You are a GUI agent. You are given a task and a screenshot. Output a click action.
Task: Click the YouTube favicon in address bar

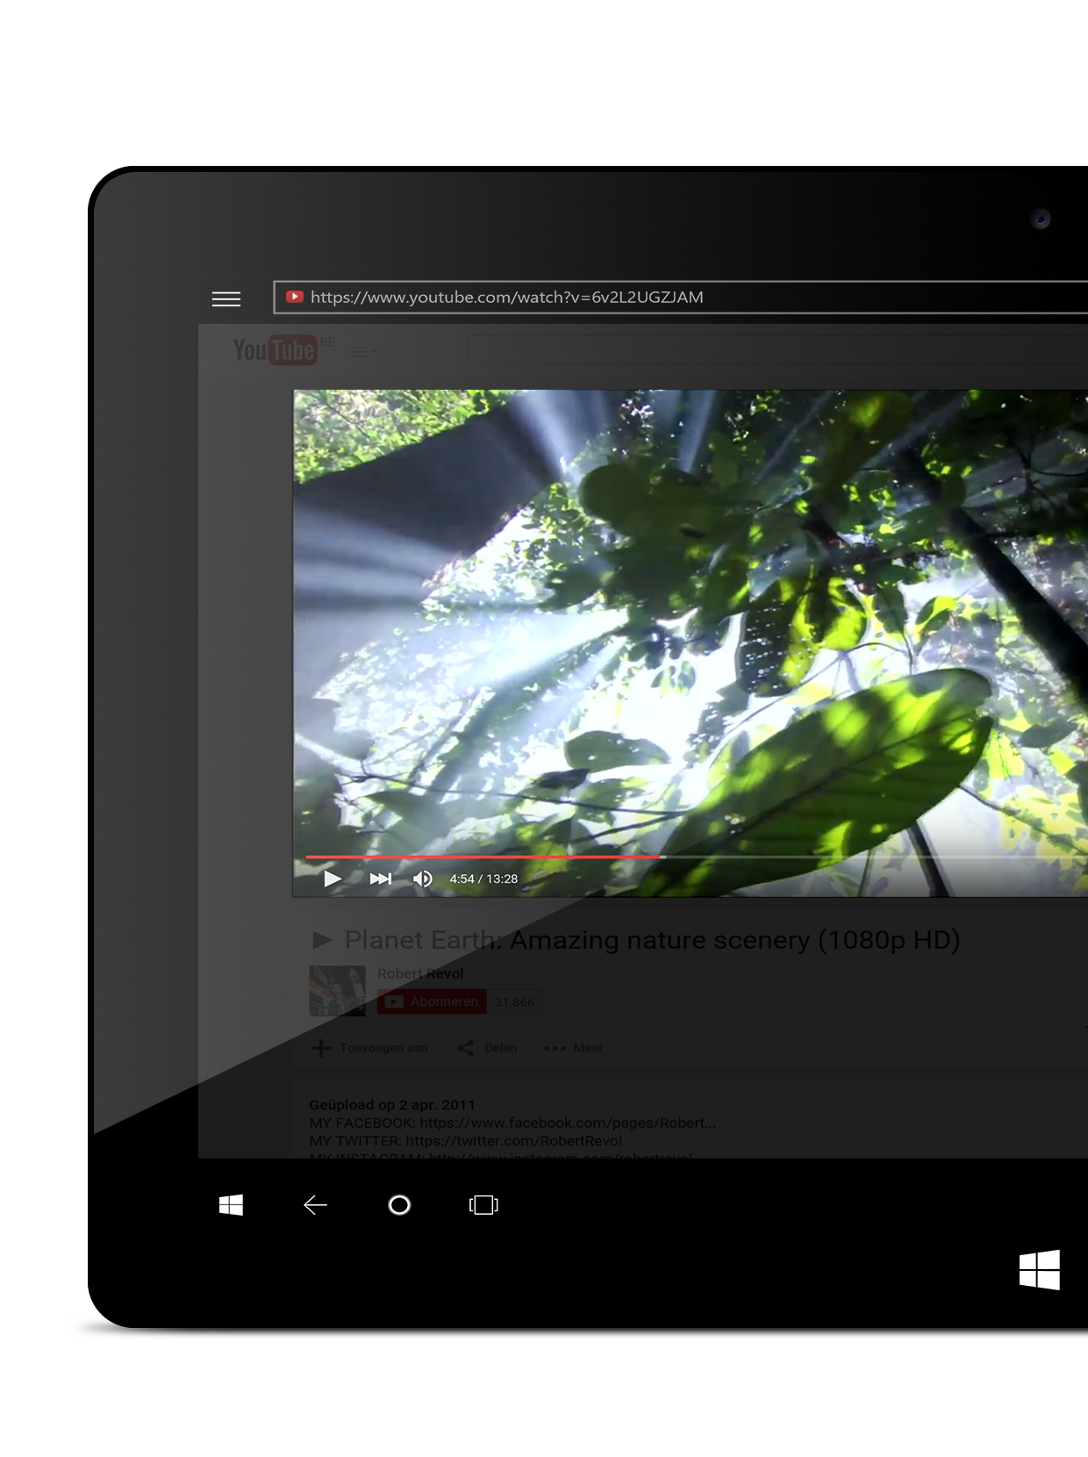[x=295, y=297]
